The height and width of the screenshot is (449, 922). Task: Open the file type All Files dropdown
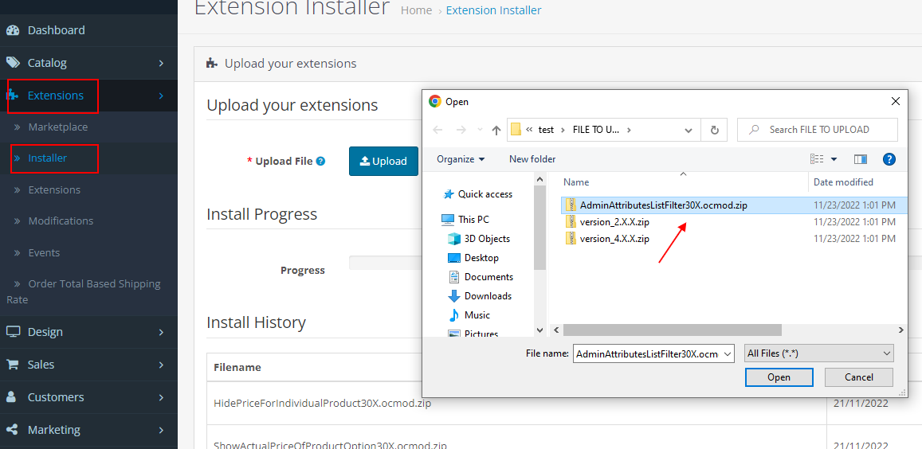point(818,353)
